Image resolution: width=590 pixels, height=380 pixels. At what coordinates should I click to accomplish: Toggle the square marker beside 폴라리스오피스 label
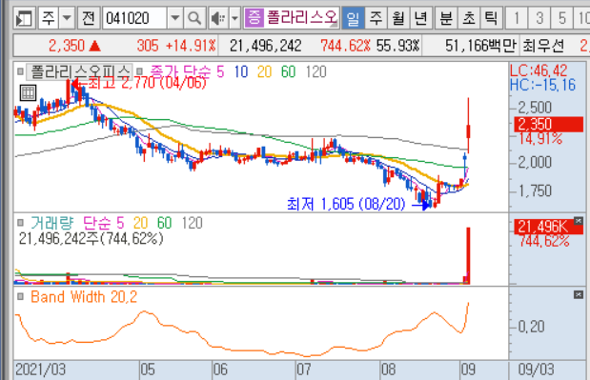coord(21,71)
